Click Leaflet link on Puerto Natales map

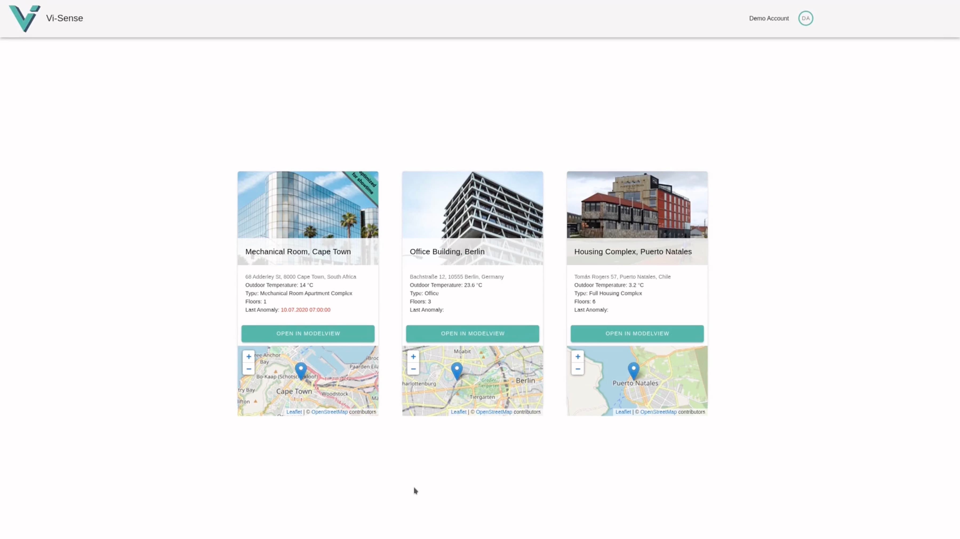point(623,412)
